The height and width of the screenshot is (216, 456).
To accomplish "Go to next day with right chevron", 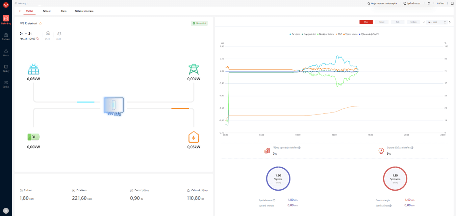I will click(x=450, y=22).
